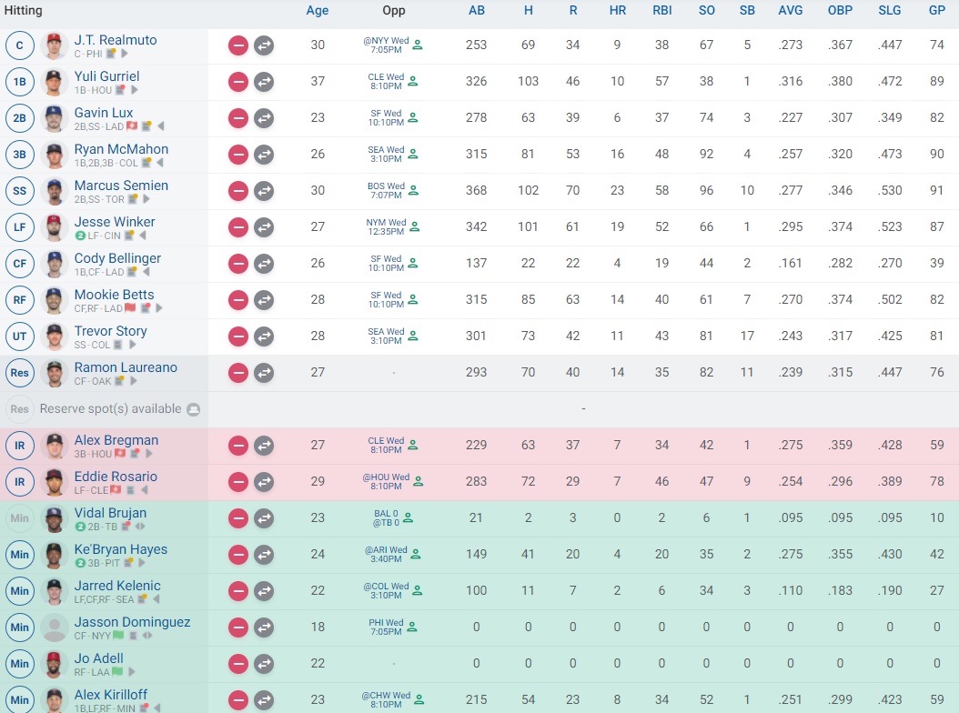Viewport: 959px width, 713px height.
Task: Expand the play arrow beside Ryan McMahon
Action: tap(159, 164)
